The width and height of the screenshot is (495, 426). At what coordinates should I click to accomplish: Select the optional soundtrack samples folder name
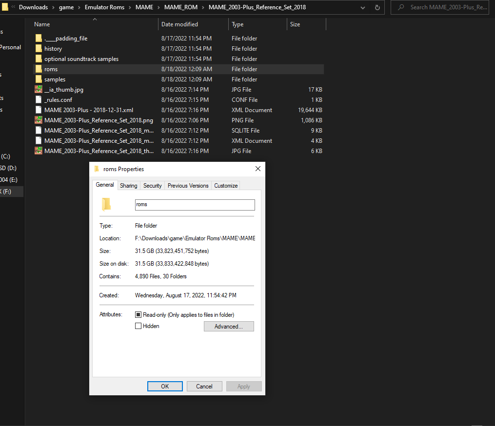[81, 58]
